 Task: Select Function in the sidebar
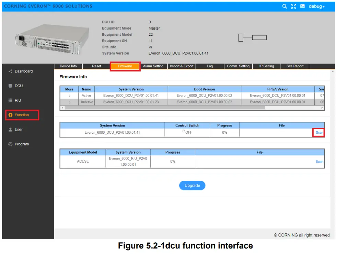(22, 115)
